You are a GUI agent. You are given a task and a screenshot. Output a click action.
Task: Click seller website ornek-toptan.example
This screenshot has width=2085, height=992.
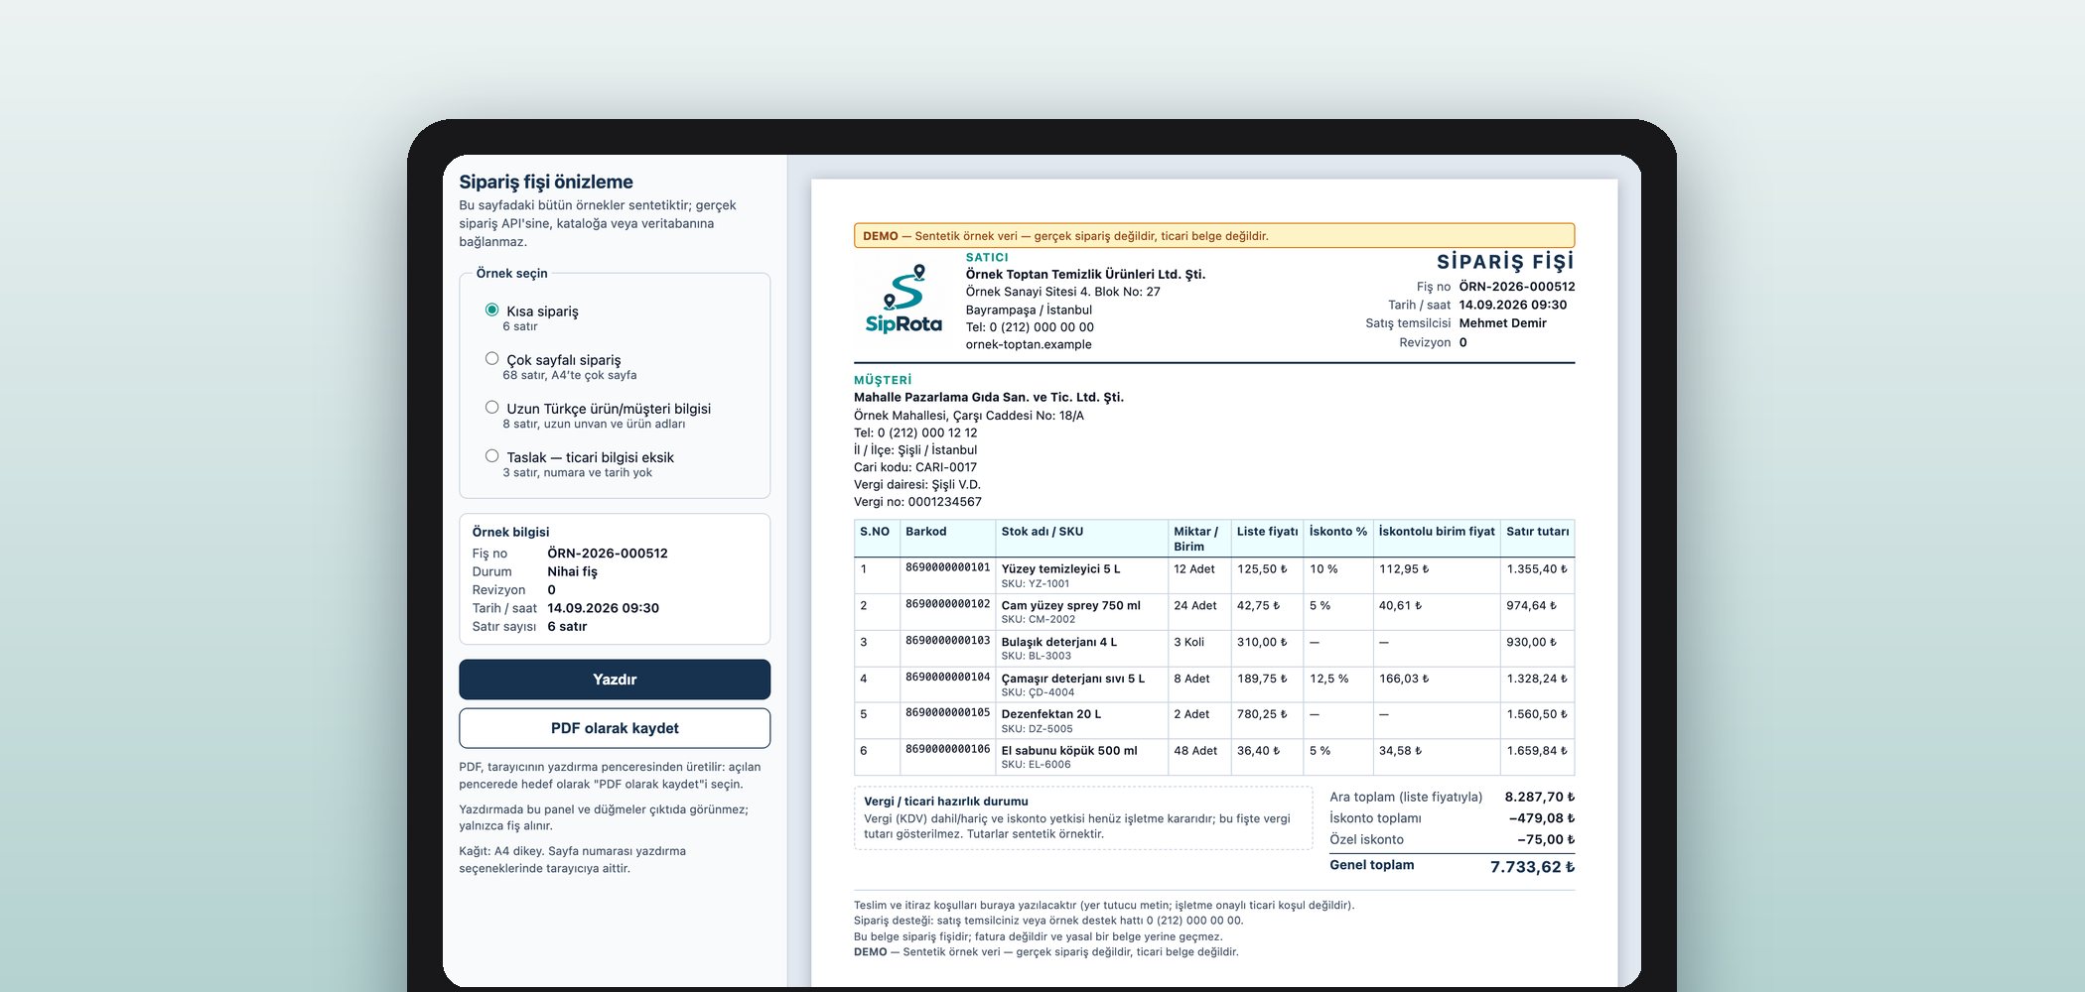(x=1028, y=345)
